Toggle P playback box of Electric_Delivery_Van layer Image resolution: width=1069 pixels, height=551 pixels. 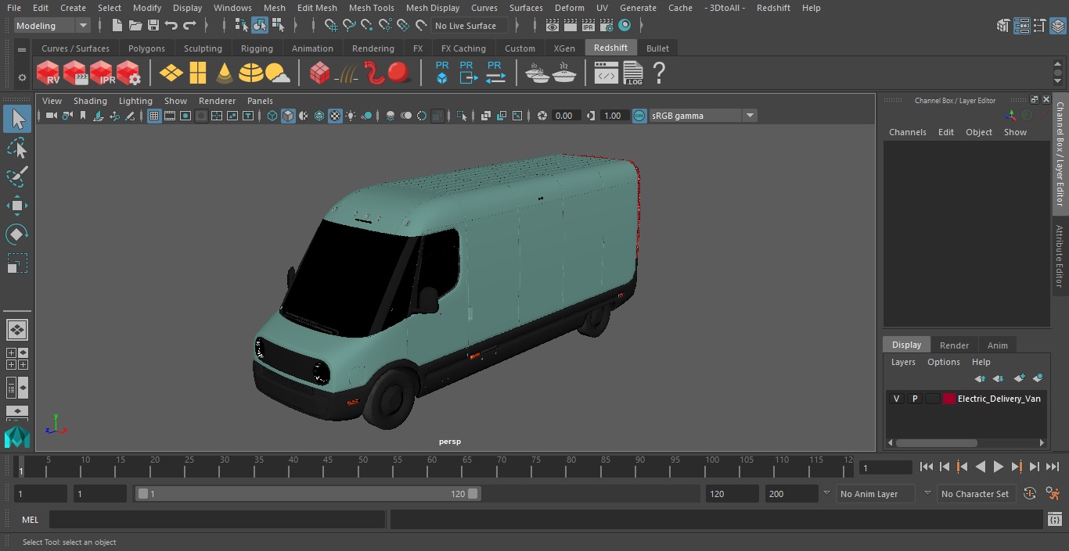[914, 399]
